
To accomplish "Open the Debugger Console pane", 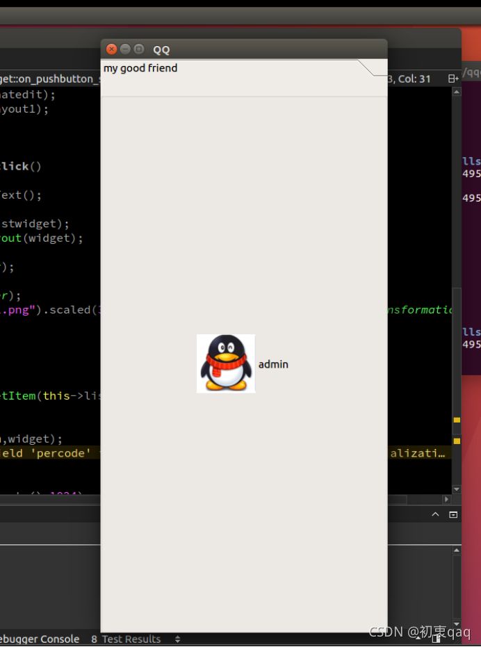I will click(40, 639).
